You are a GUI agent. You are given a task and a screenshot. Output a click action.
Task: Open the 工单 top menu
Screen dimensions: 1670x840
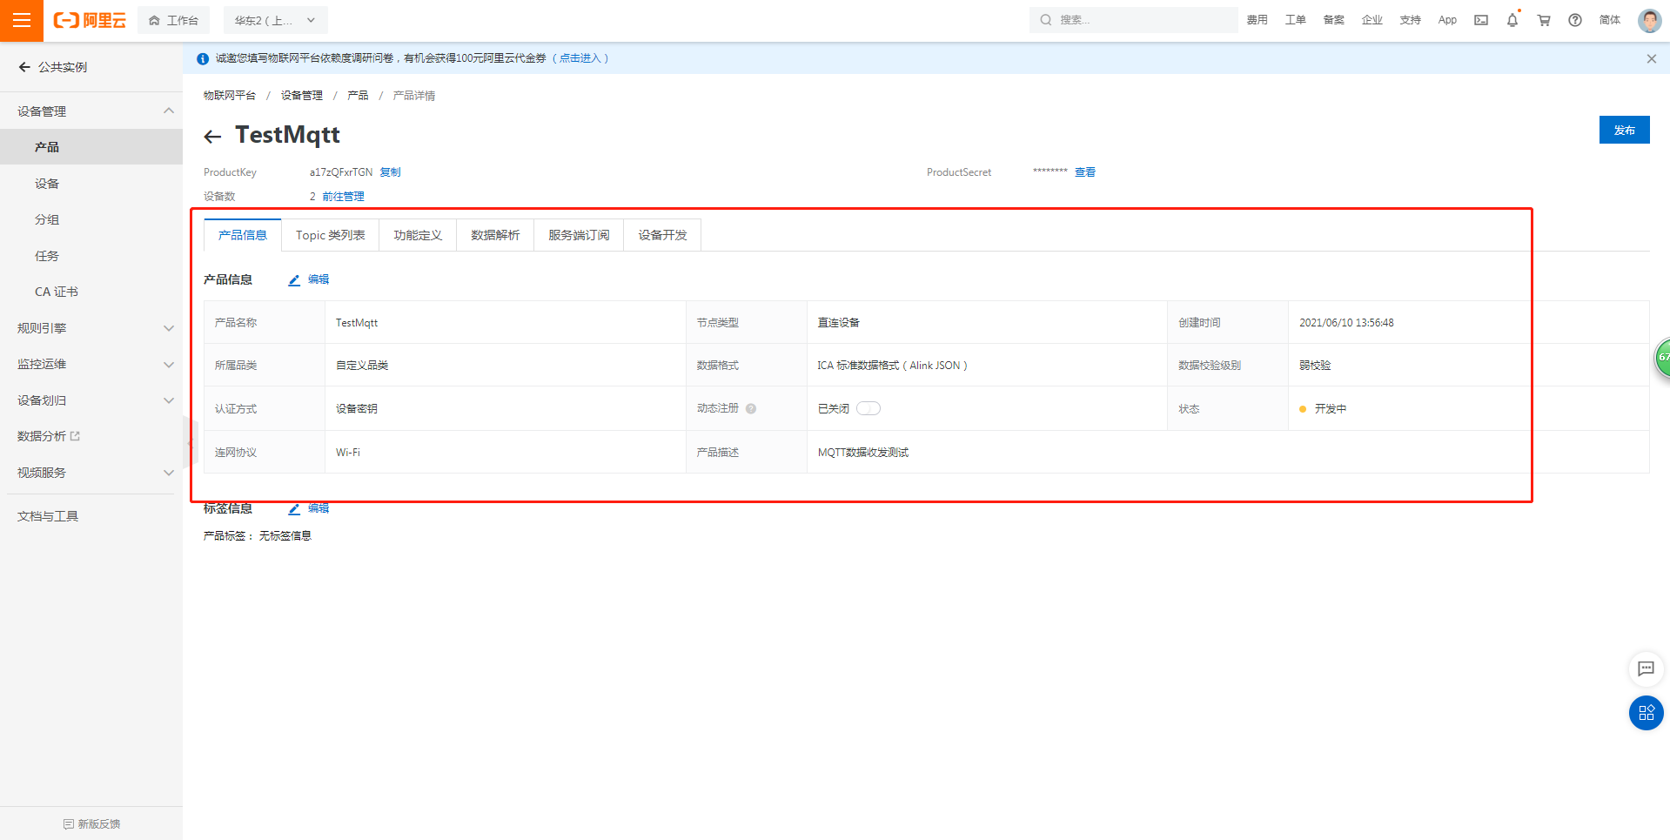pyautogui.click(x=1295, y=20)
